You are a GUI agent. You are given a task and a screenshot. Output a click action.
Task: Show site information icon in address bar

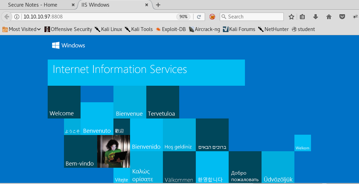16,17
